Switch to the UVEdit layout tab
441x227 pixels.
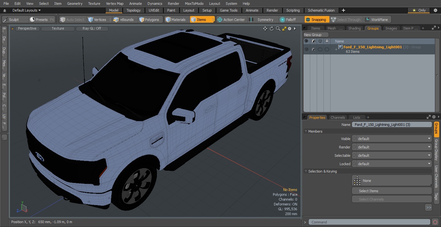coord(154,10)
